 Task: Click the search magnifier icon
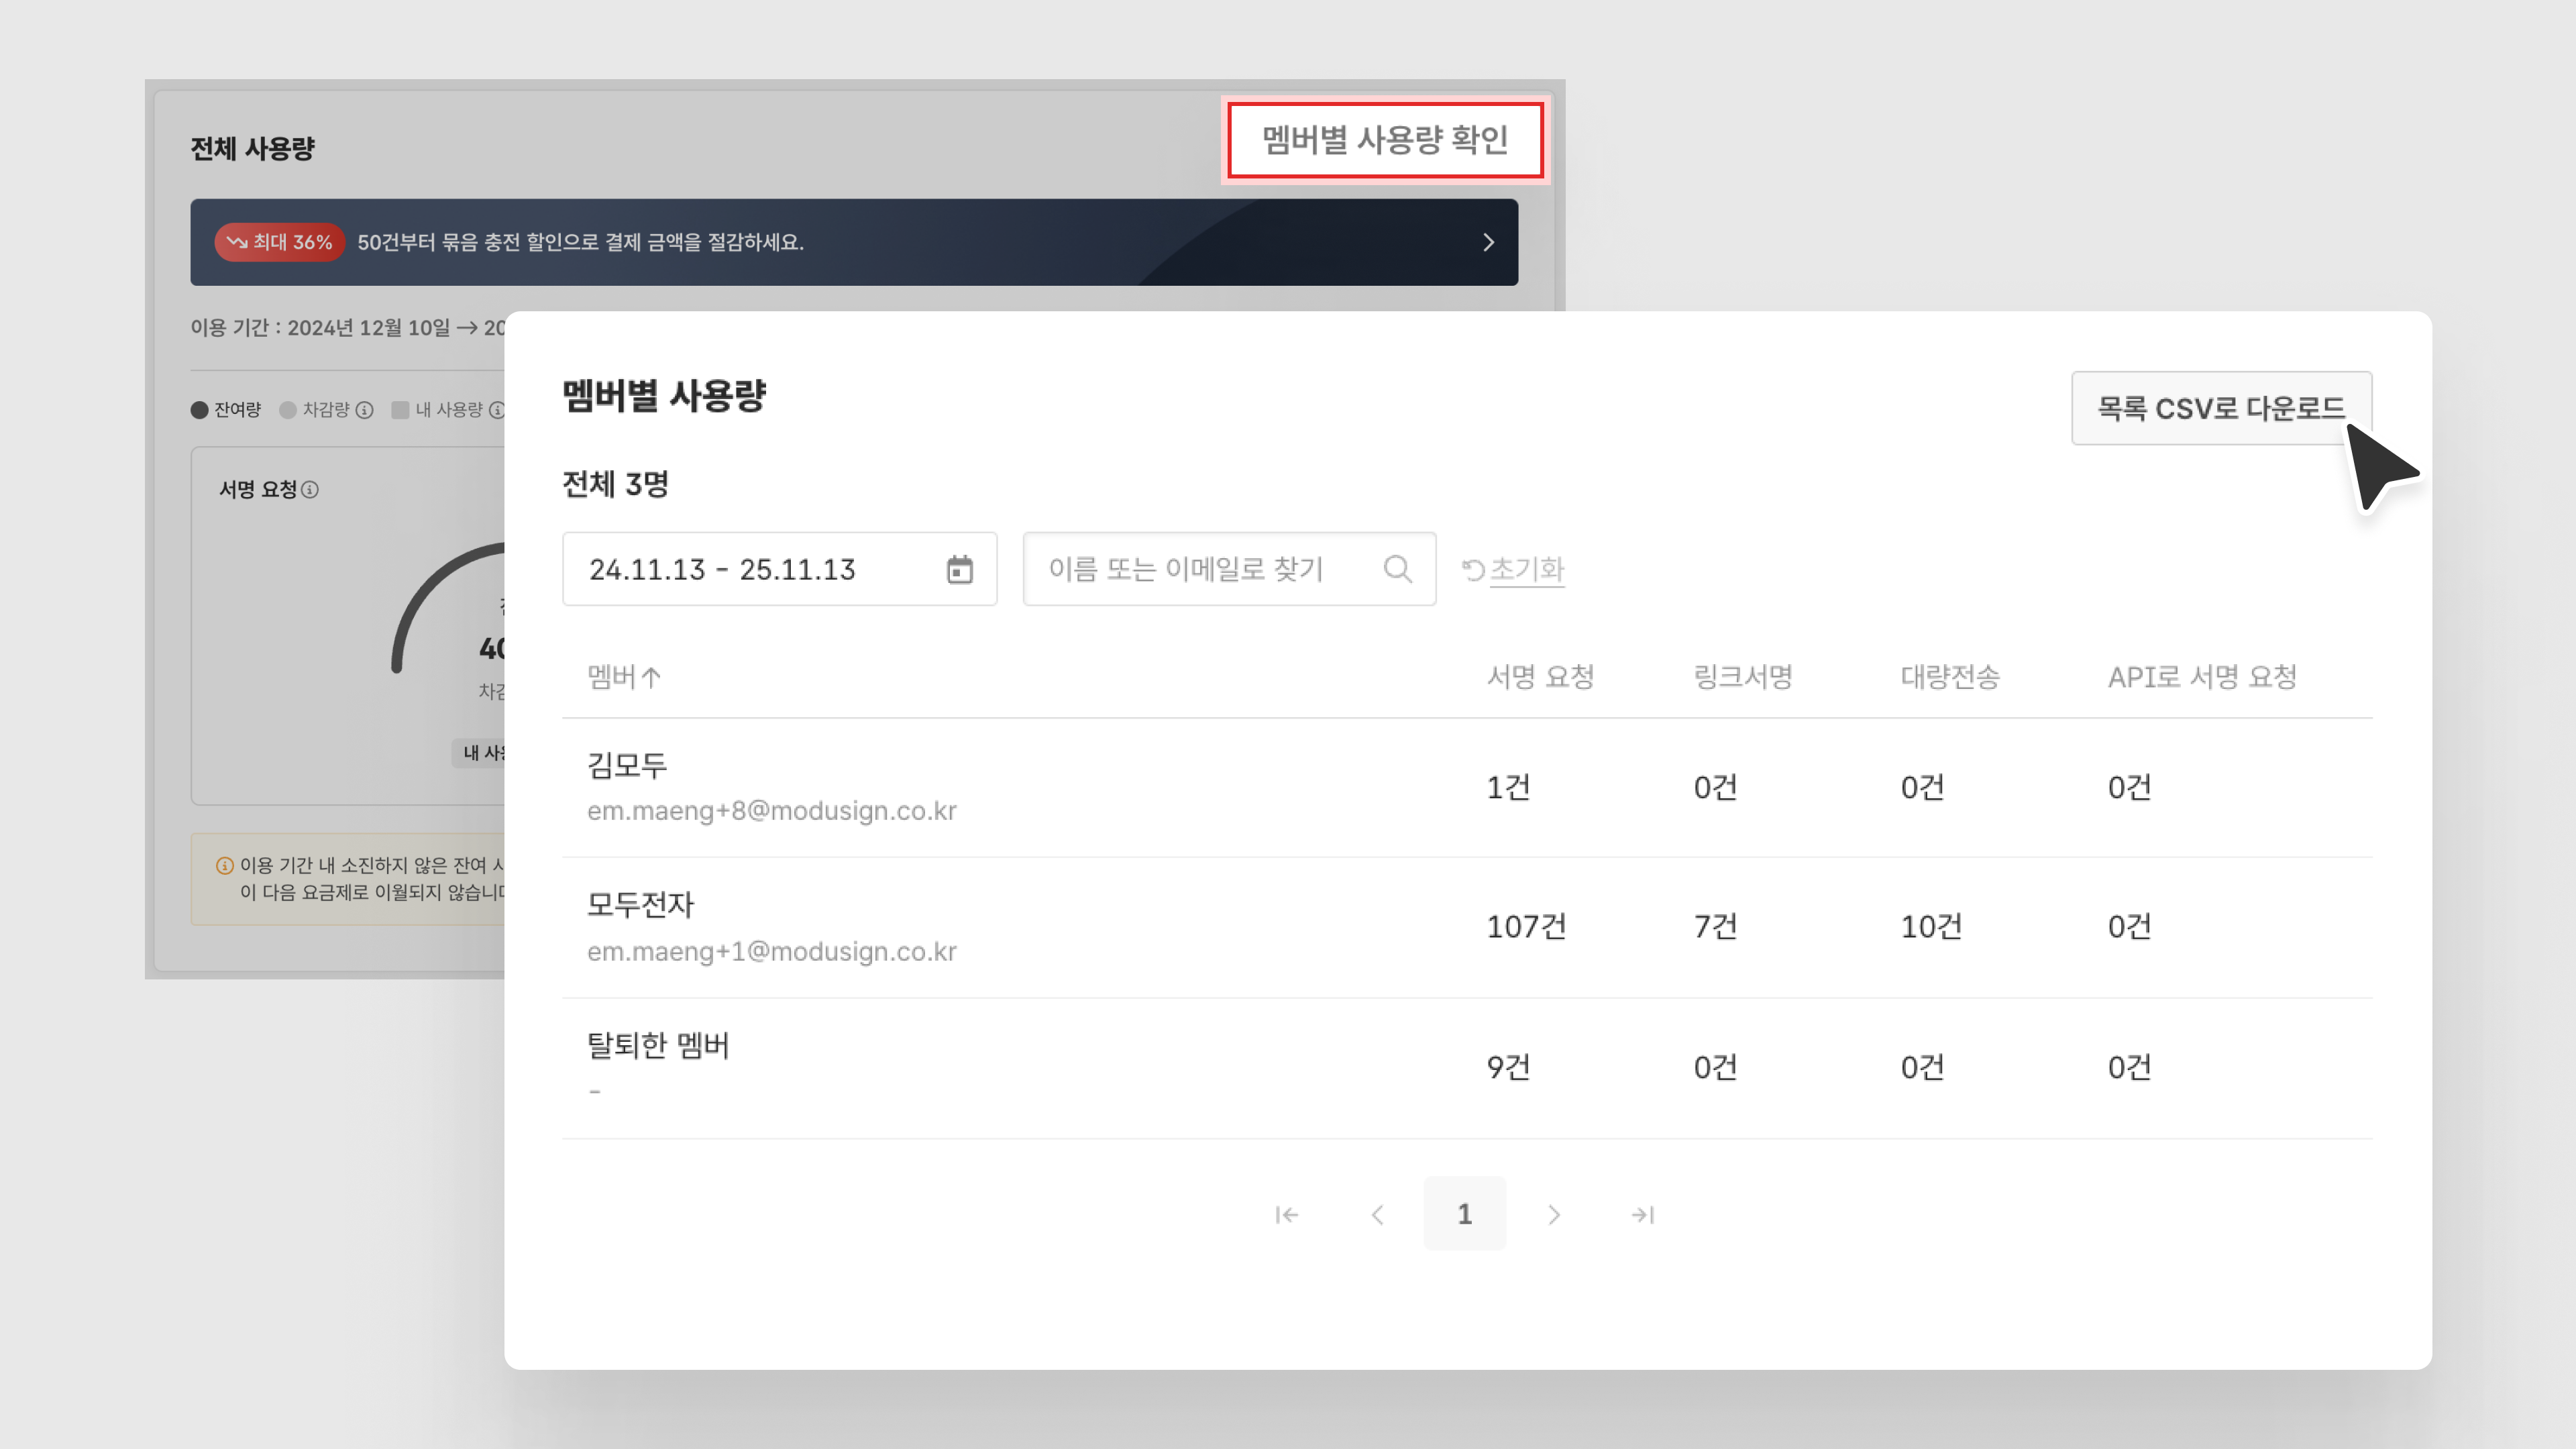click(x=1397, y=569)
